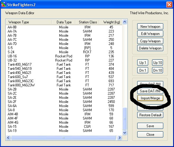Click the list's scroll up arrow
This screenshot has width=174, height=147.
[x=124, y=22]
